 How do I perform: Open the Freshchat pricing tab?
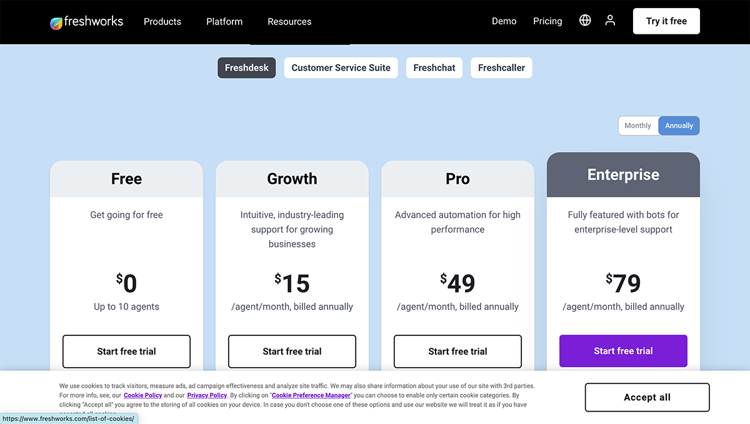pos(434,68)
